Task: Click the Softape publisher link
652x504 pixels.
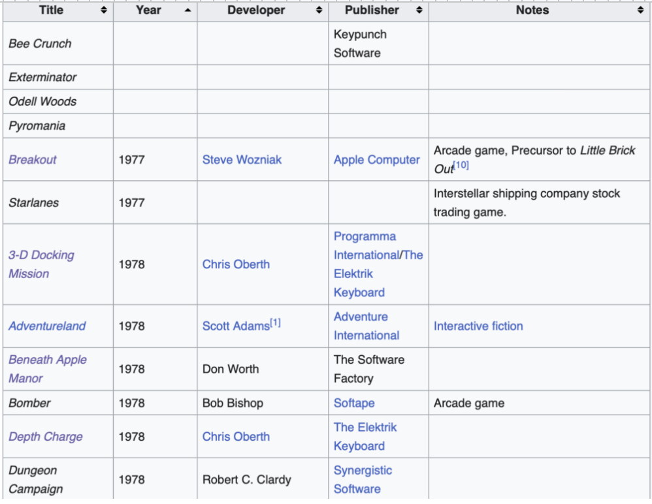Action: [354, 403]
